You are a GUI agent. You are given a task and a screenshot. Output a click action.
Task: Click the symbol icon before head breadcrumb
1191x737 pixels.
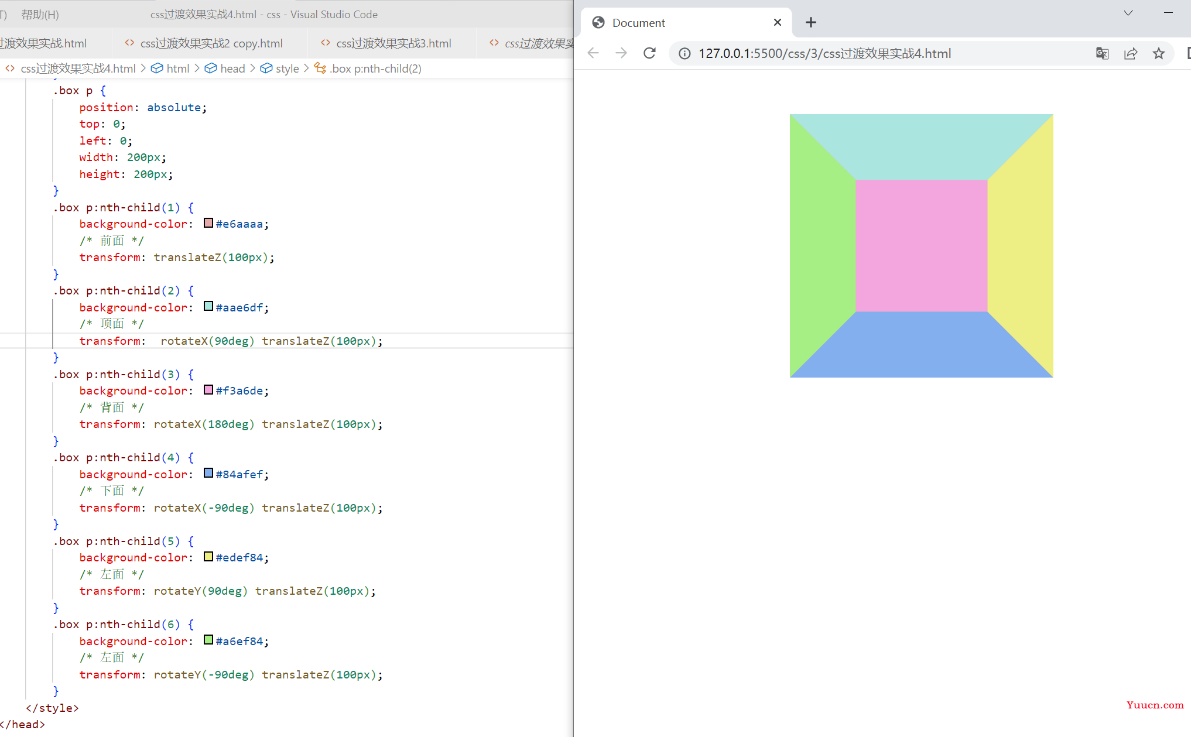pos(211,68)
